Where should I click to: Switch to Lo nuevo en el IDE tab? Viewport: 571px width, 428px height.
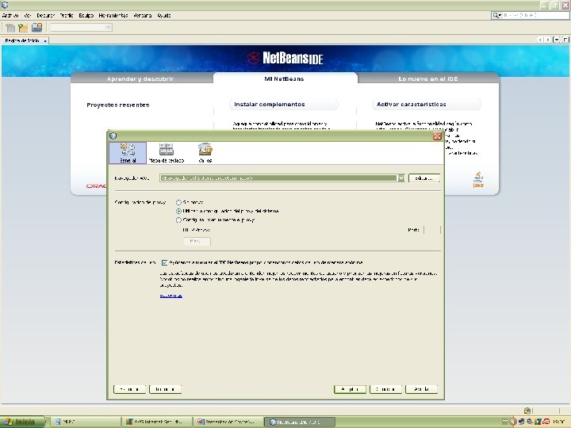coord(428,78)
